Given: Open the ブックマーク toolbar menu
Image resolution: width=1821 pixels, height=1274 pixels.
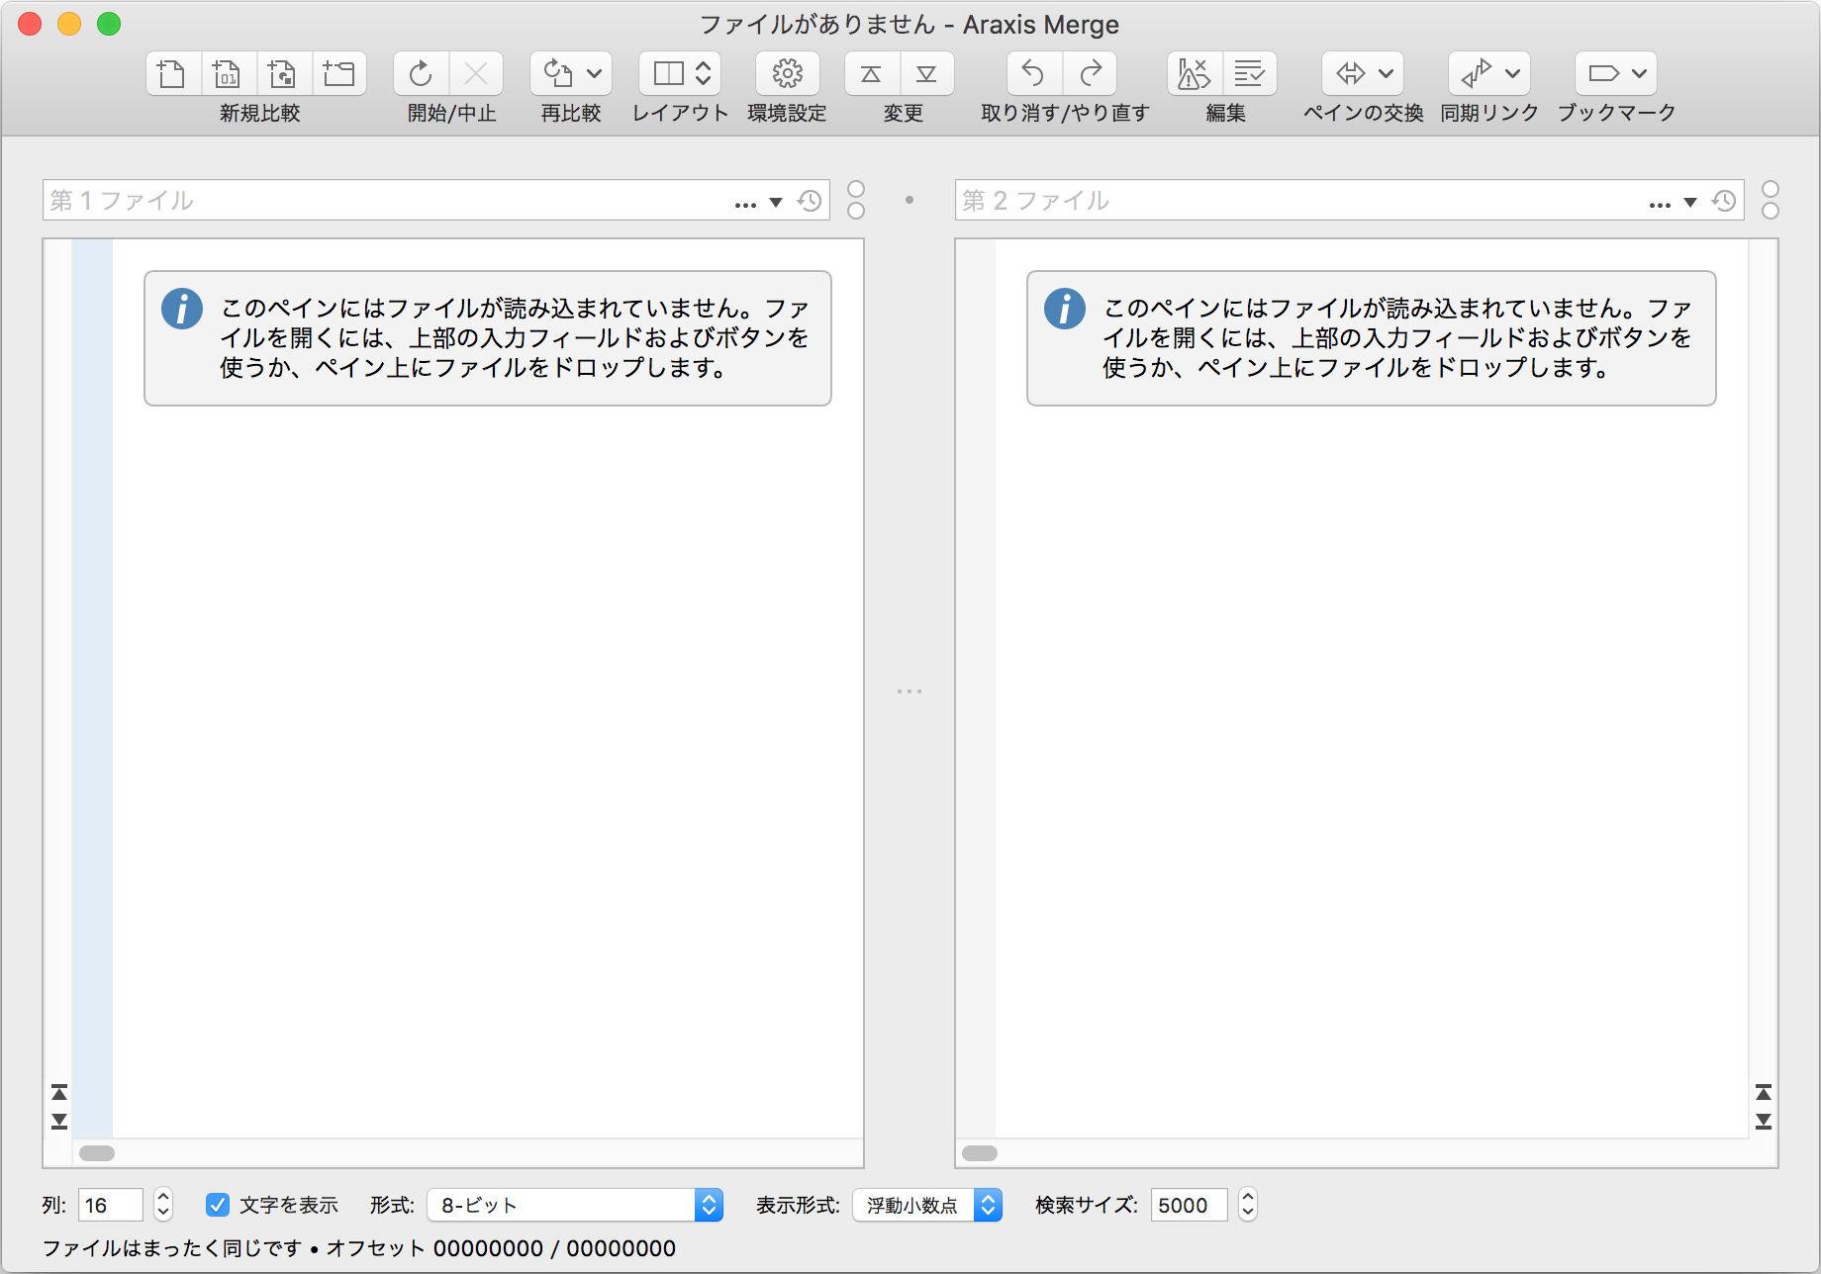Looking at the screenshot, I should pyautogui.click(x=1615, y=74).
